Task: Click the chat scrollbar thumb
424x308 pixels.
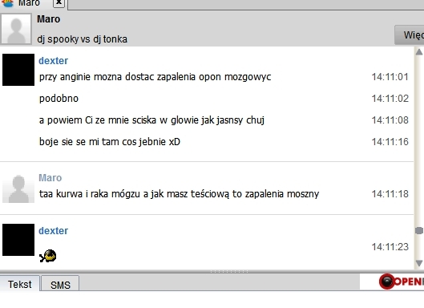Action: [x=419, y=230]
